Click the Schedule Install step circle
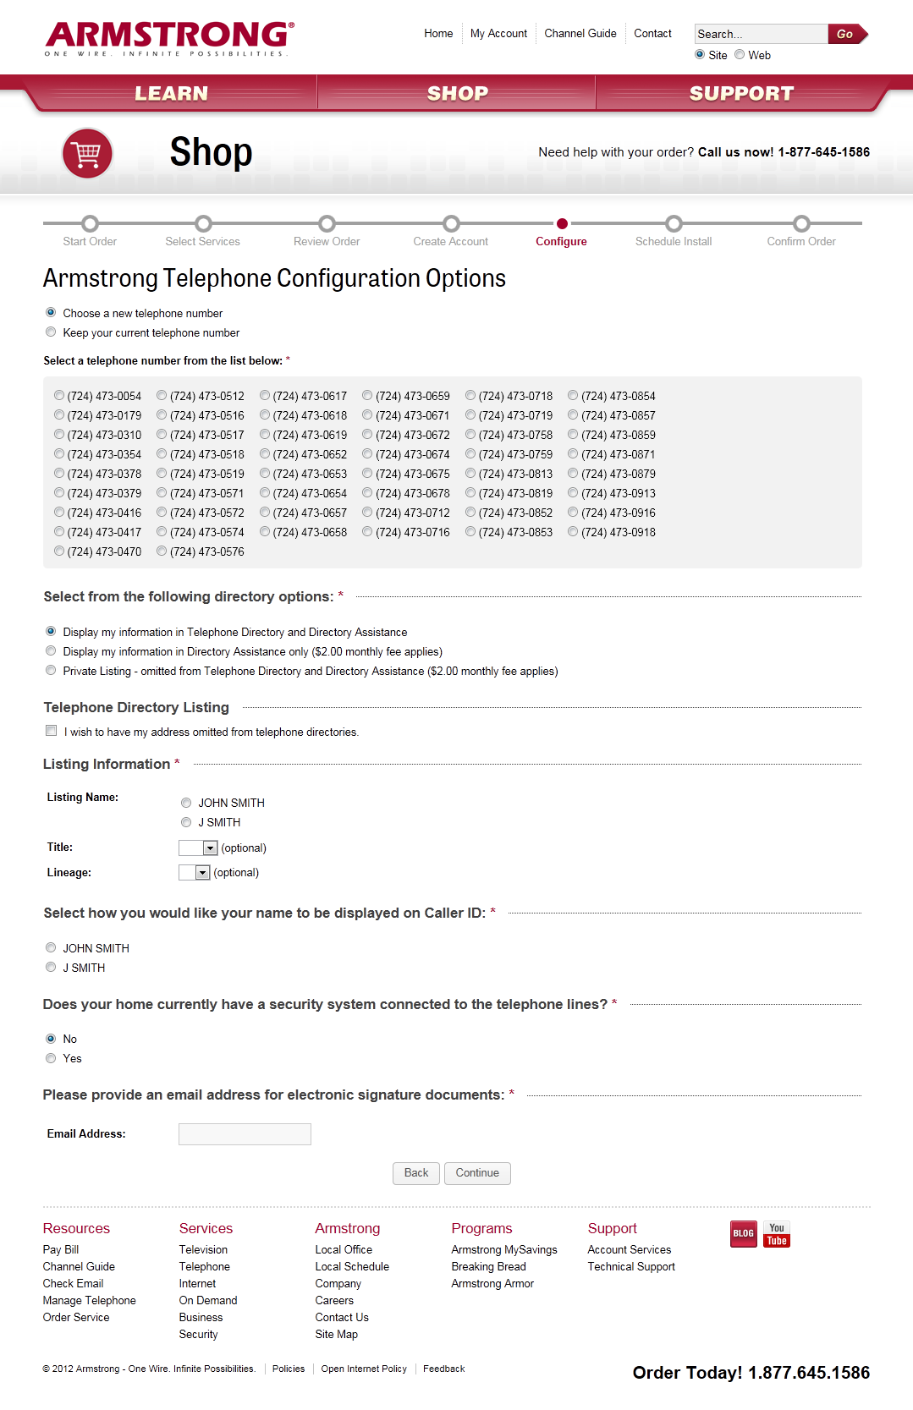913x1410 pixels. click(674, 223)
